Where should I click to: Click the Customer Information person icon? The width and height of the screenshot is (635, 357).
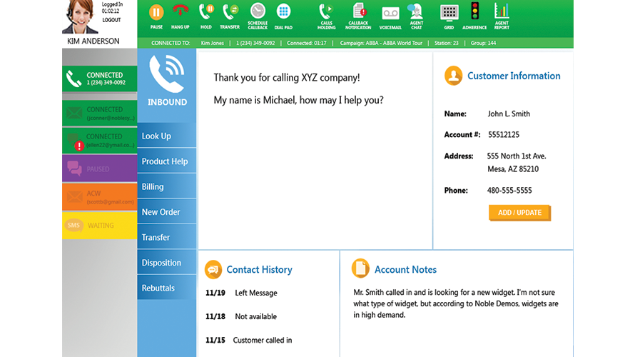click(453, 76)
